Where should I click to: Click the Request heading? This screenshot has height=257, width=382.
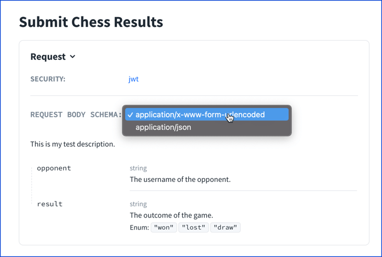click(x=48, y=56)
